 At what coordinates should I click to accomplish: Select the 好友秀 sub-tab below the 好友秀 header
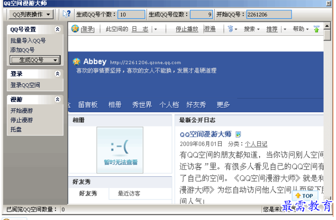[88, 194]
